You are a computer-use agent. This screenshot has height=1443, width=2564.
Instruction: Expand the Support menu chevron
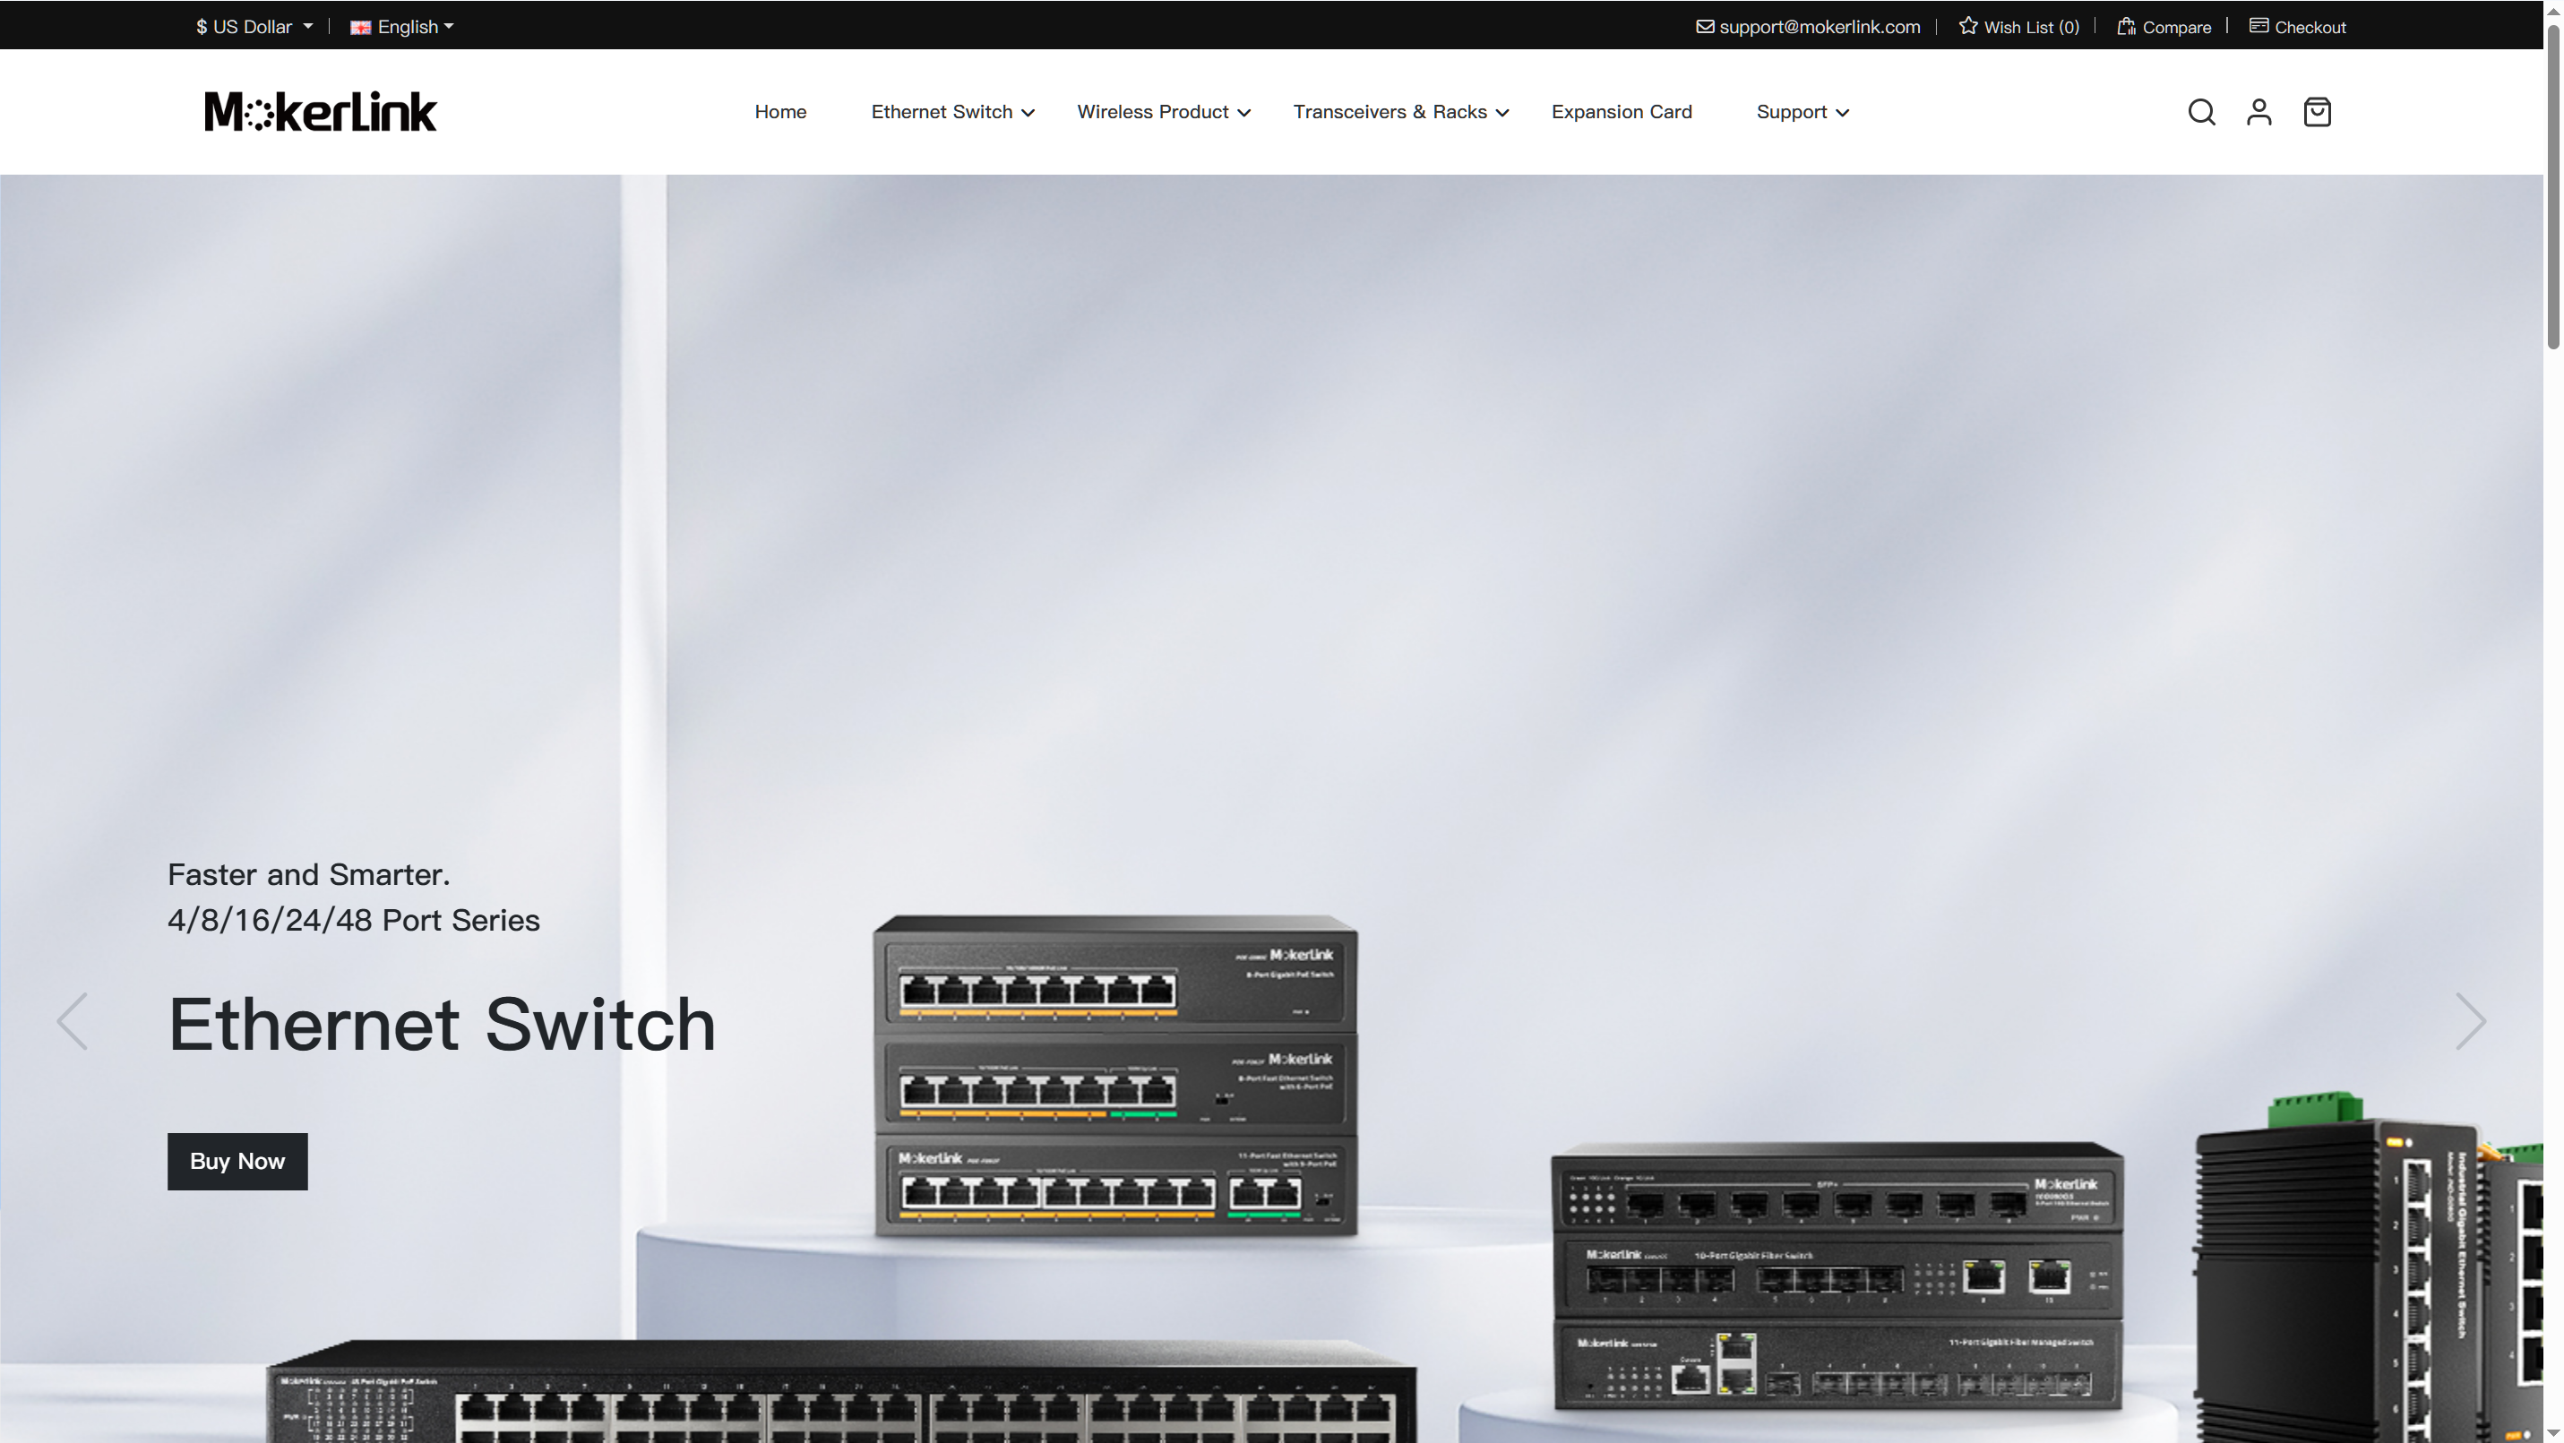[x=1843, y=114]
